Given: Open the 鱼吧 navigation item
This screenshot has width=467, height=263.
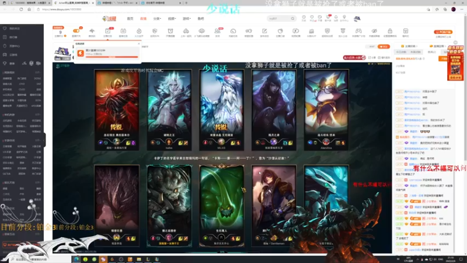Looking at the screenshot, I should click(201, 19).
